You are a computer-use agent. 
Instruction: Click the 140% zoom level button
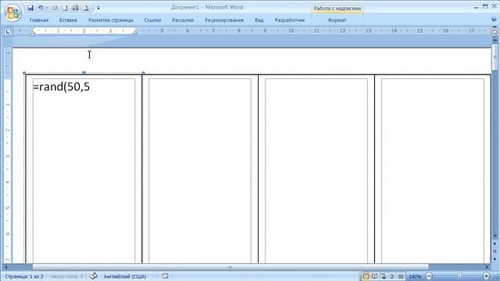pyautogui.click(x=415, y=276)
